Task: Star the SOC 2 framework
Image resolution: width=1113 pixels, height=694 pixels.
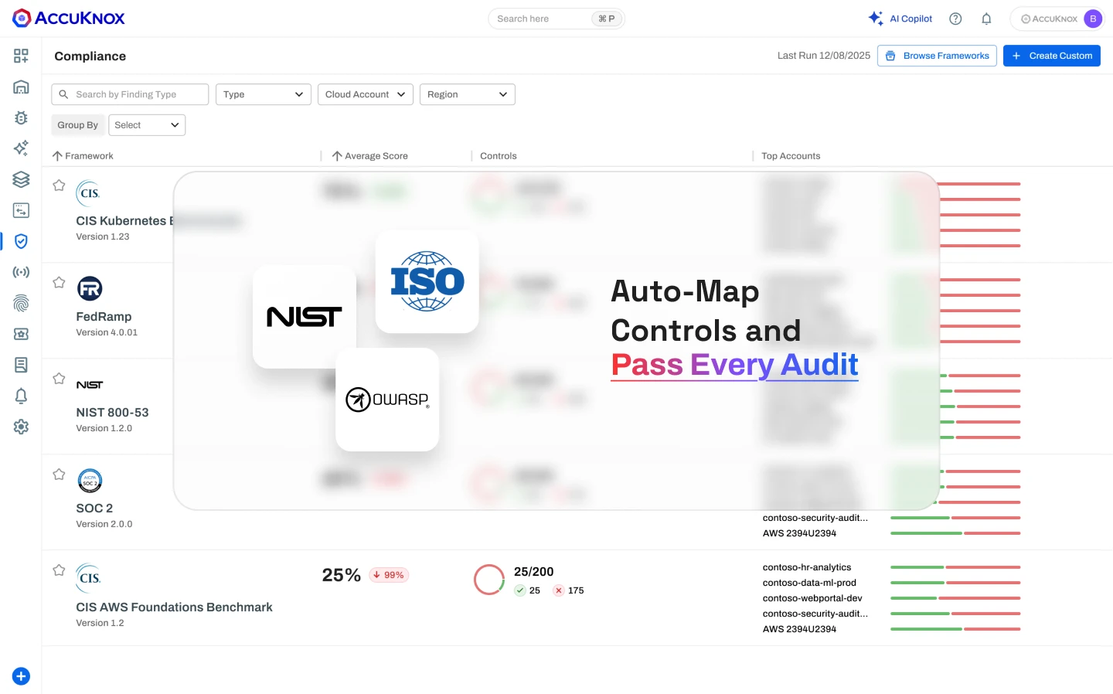Action: 59,474
